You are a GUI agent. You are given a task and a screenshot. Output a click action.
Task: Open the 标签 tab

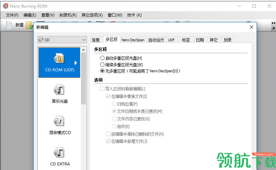click(x=186, y=40)
